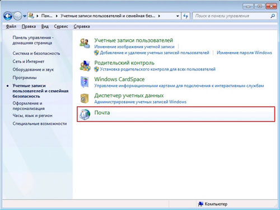Open the 'Windows CardSpace' heading link

(119, 79)
